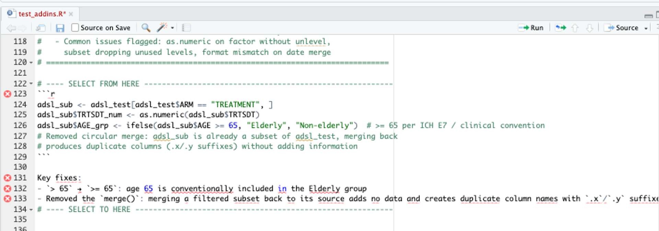The height and width of the screenshot is (231, 659).
Task: Click "Common issues flagged" comment on line 118
Action: pos(111,41)
